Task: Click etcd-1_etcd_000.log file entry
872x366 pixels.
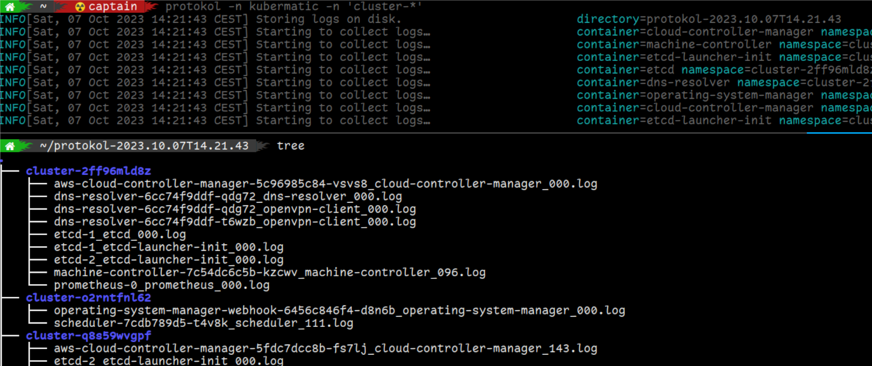Action: tap(120, 234)
